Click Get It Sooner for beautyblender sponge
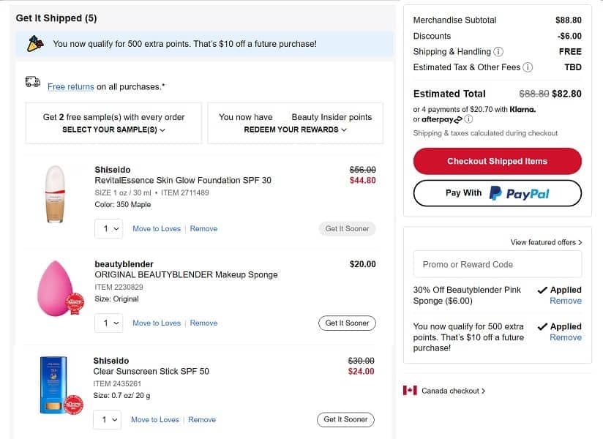The image size is (603, 439). (347, 323)
